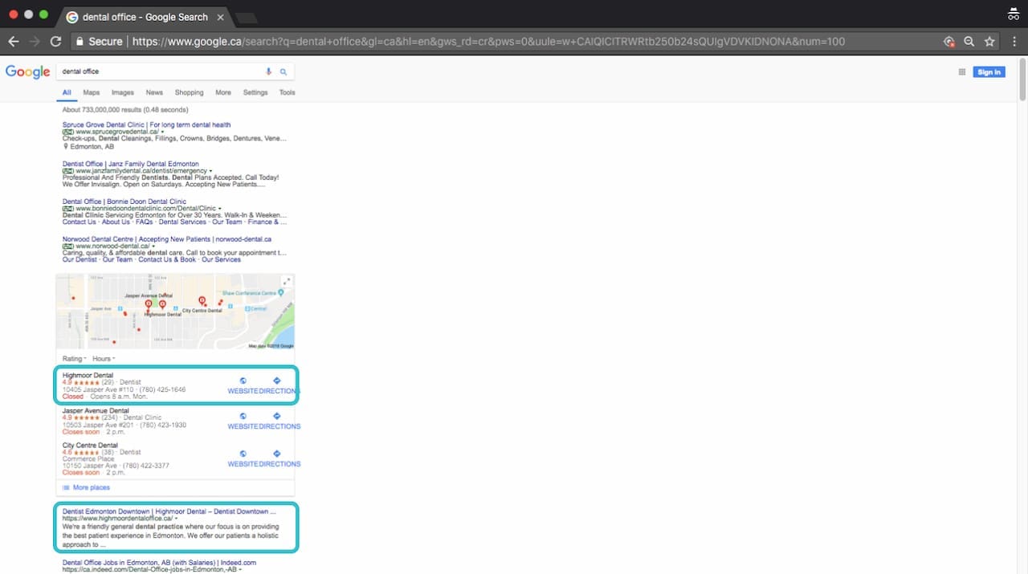Viewport: 1028px width, 574px height.
Task: Open search Tools options
Action: click(287, 92)
